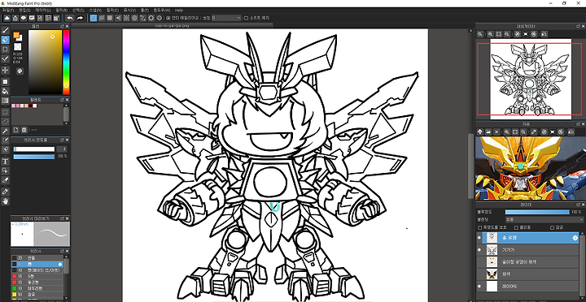This screenshot has height=302, width=586.
Task: Pick a hue on rainbow hue bar
Action: click(x=66, y=62)
